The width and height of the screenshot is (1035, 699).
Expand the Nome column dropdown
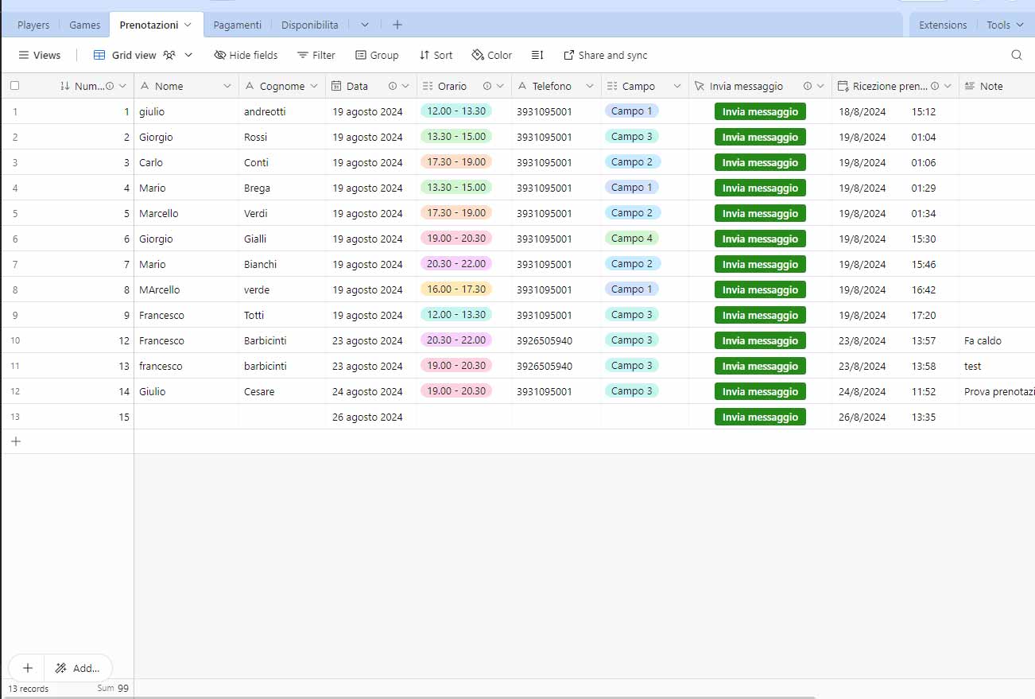click(227, 86)
